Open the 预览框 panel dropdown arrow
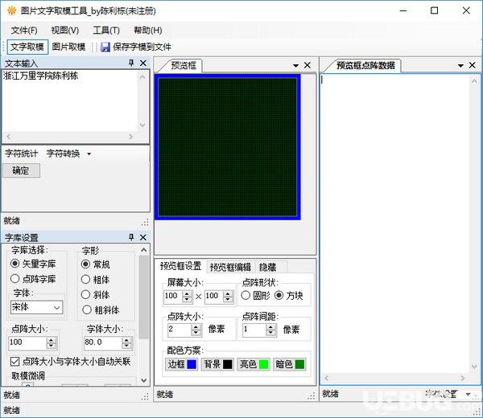 (295, 66)
